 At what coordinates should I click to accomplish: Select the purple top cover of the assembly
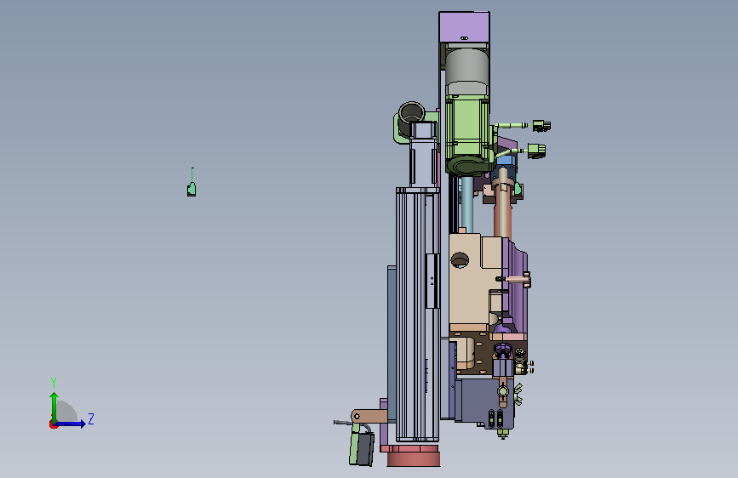pyautogui.click(x=464, y=27)
